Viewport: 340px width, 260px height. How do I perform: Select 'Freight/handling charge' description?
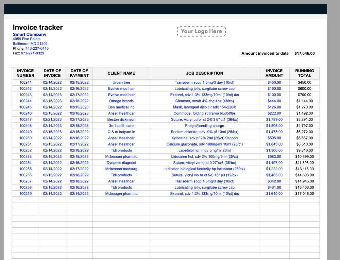[x=204, y=126]
